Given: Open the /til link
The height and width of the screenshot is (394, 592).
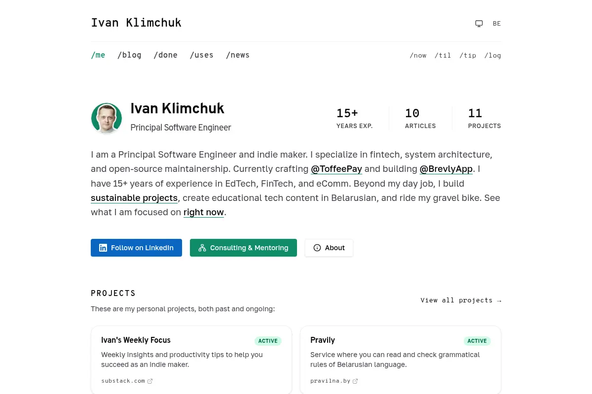Looking at the screenshot, I should (x=443, y=56).
